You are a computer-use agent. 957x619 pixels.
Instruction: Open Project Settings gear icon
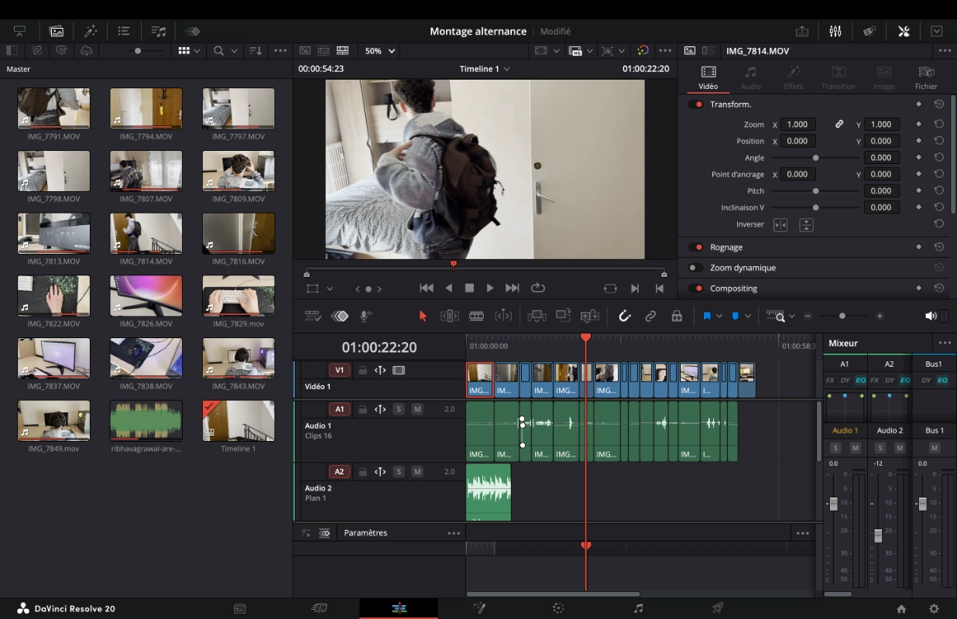[934, 608]
